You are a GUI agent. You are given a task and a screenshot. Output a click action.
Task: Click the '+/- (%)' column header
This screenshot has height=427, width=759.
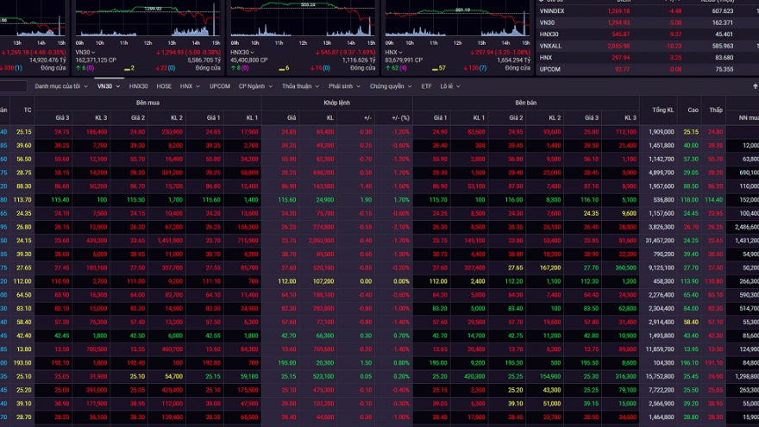(400, 117)
